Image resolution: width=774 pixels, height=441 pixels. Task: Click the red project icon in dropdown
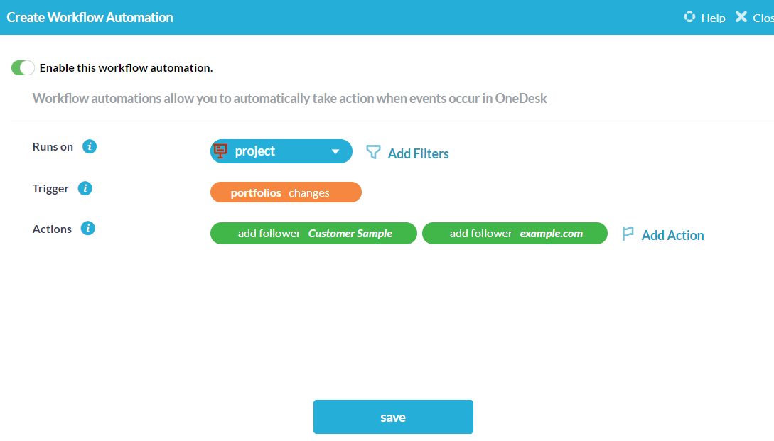[x=220, y=151]
